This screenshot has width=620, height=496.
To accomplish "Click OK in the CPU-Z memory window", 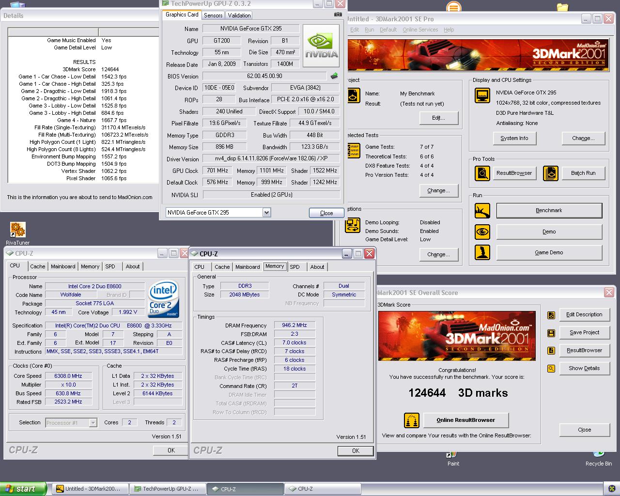I will coord(356,451).
